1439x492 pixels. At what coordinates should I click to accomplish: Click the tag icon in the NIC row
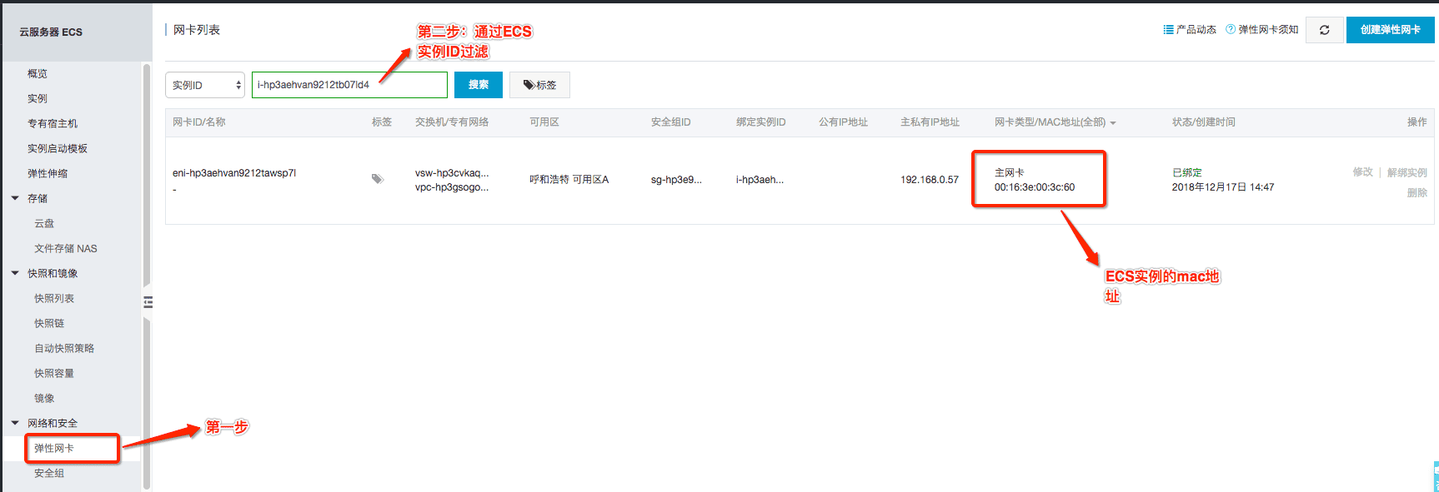click(378, 179)
